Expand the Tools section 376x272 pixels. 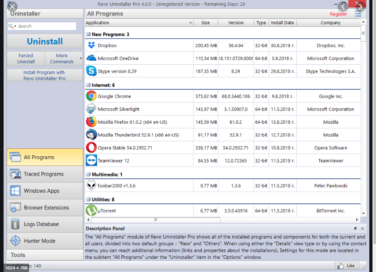click(45, 255)
